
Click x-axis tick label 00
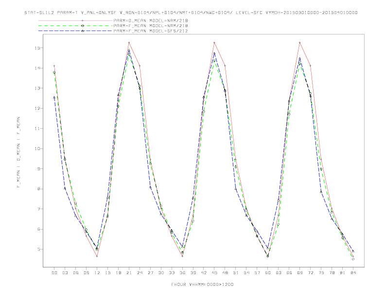[x=54, y=273]
